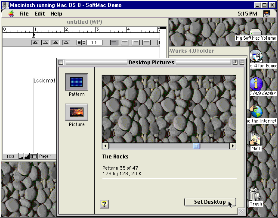Switch to Picture mode in Desktop Pictures

pyautogui.click(x=77, y=112)
